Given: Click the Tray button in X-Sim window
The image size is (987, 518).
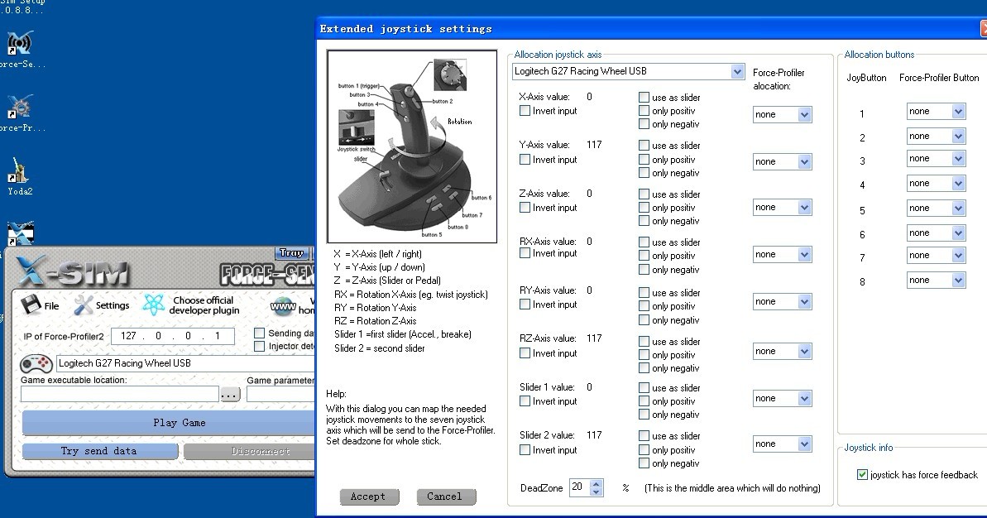Looking at the screenshot, I should pyautogui.click(x=291, y=253).
